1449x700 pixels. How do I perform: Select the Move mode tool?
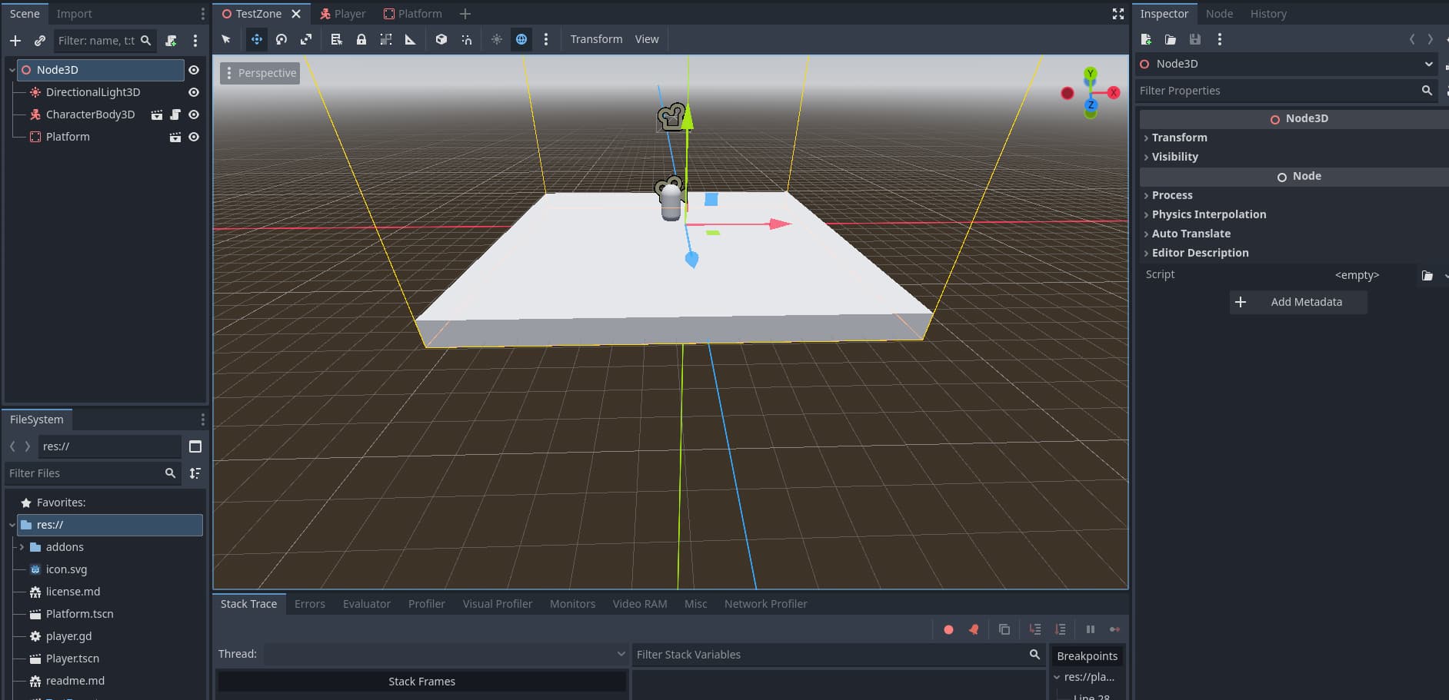point(256,39)
